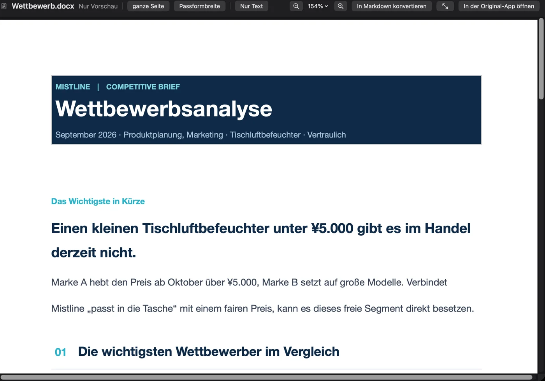This screenshot has height=381, width=545.
Task: Open the 154% zoom level dropdown
Action: pyautogui.click(x=318, y=6)
